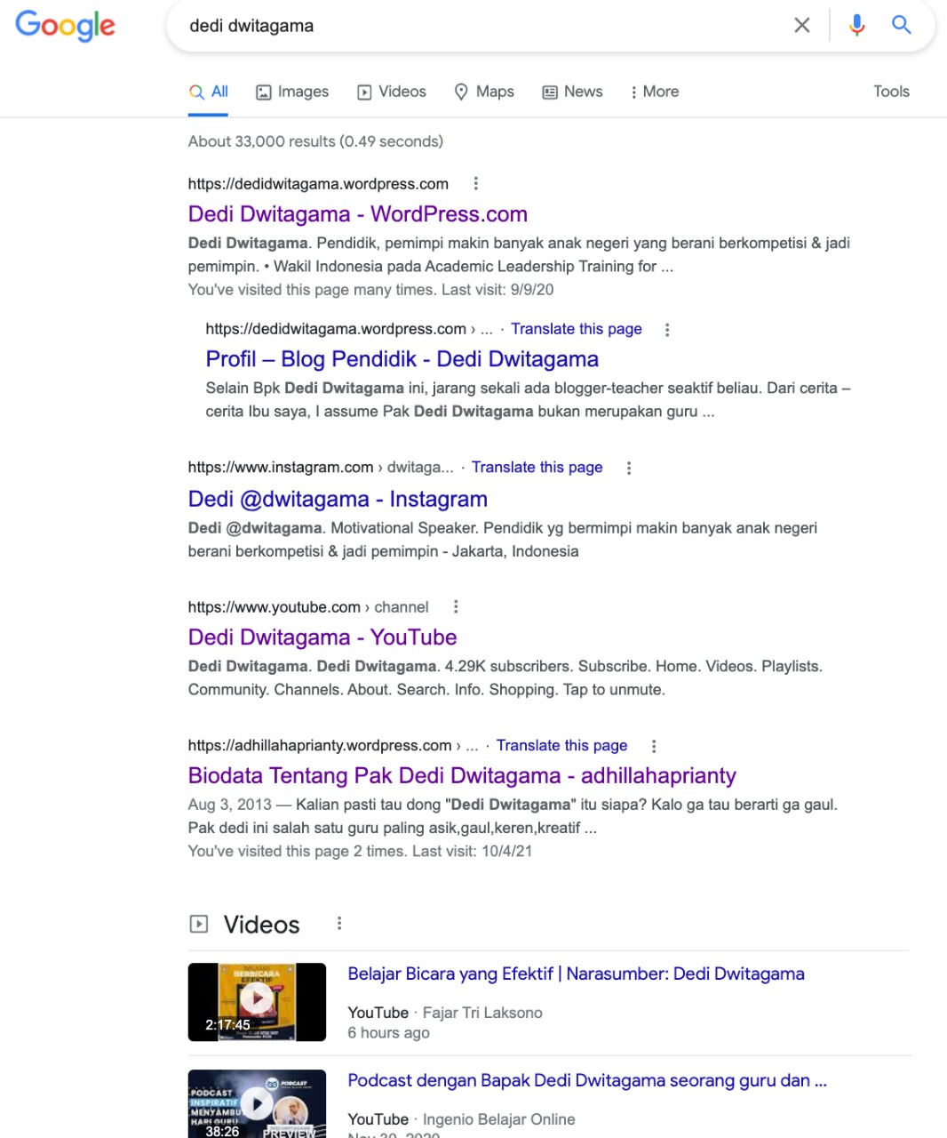Open 'Dedi Dwitagama - WordPress.com' result

tap(358, 214)
